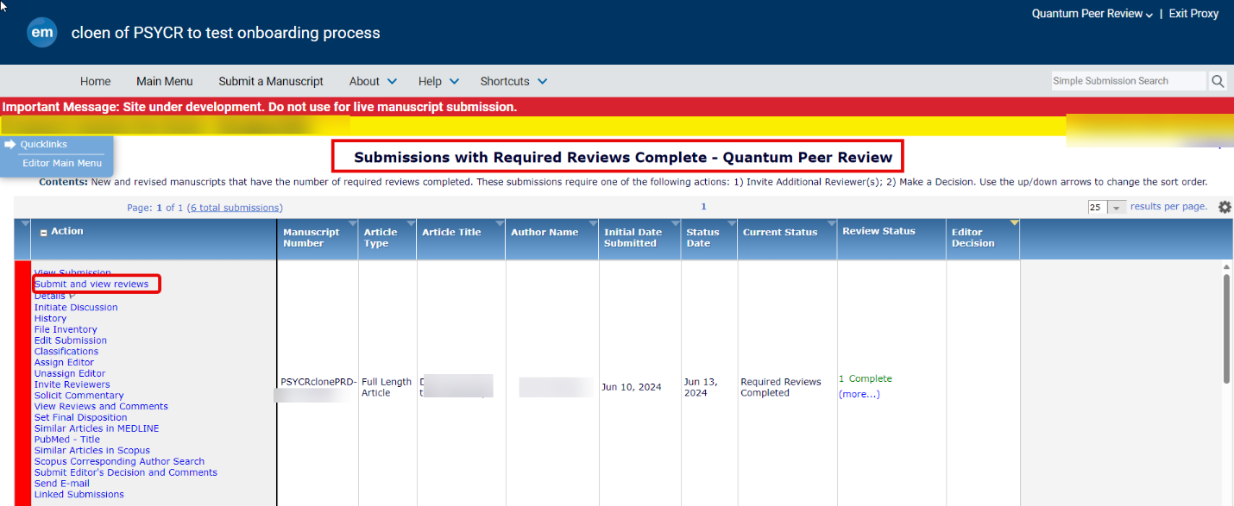Viewport: 1234px width, 506px height.
Task: Click the Author Name column sort triangle
Action: 593,224
